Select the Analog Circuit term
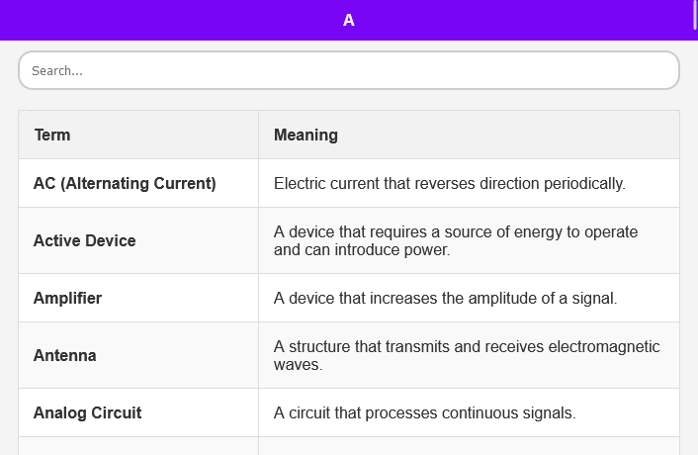This screenshot has height=455, width=698. pyautogui.click(x=87, y=412)
